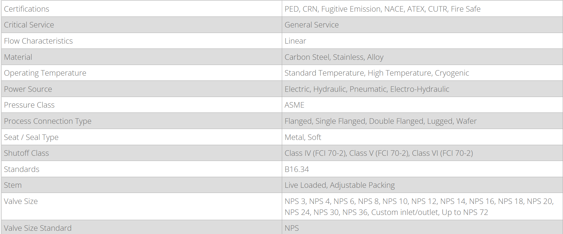
Task: Click the Flow Characteristics label
Action: pos(38,41)
